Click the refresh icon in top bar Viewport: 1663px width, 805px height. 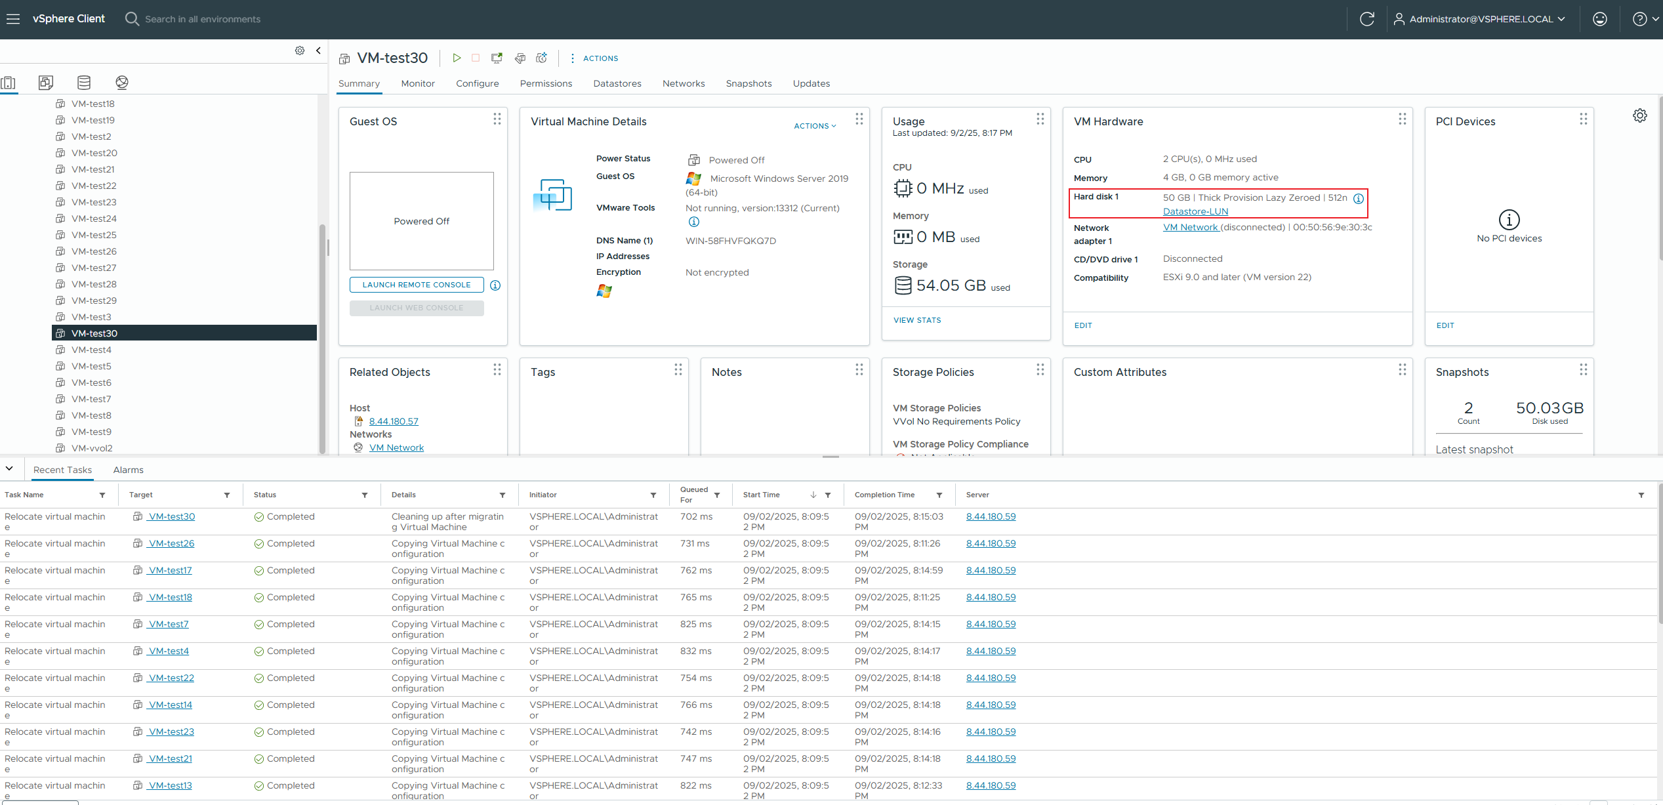coord(1367,19)
